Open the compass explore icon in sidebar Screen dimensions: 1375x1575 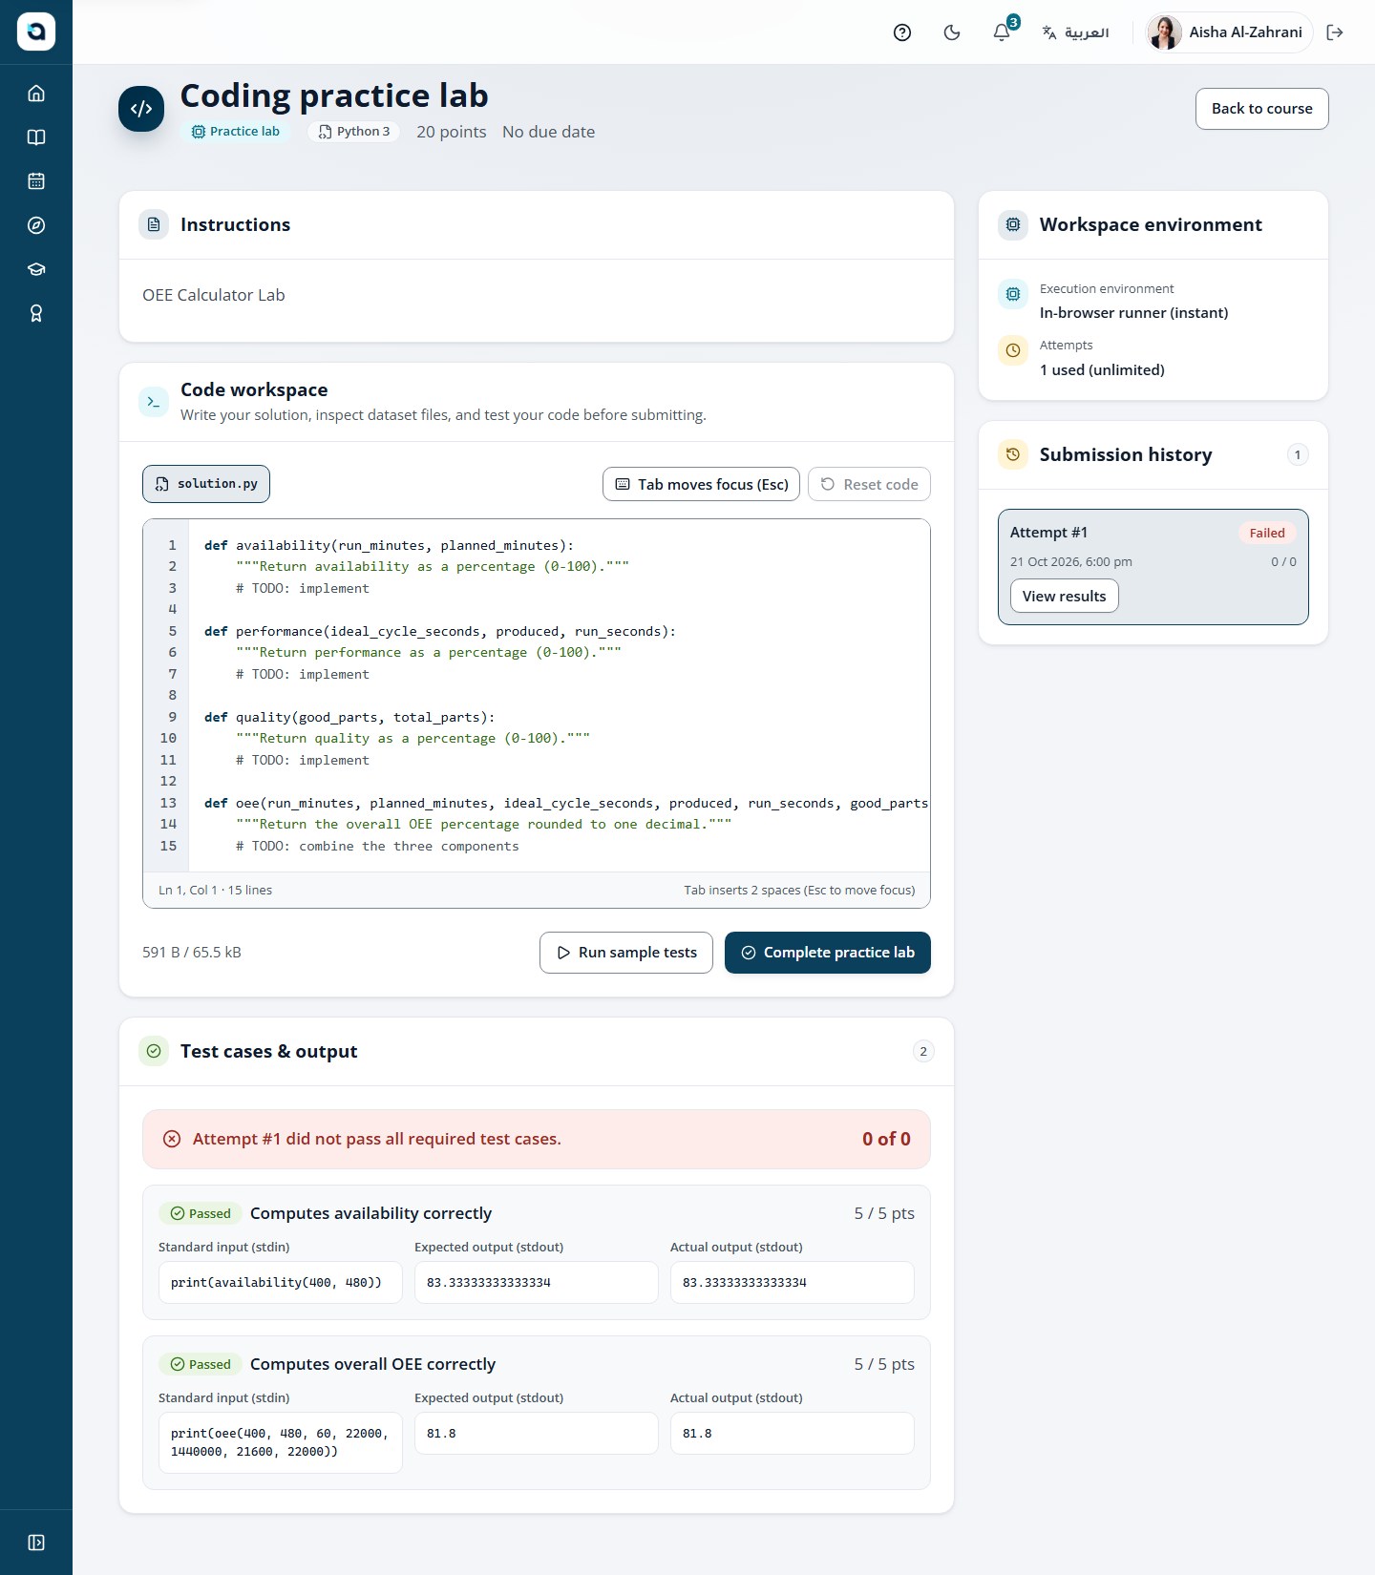[x=36, y=225]
